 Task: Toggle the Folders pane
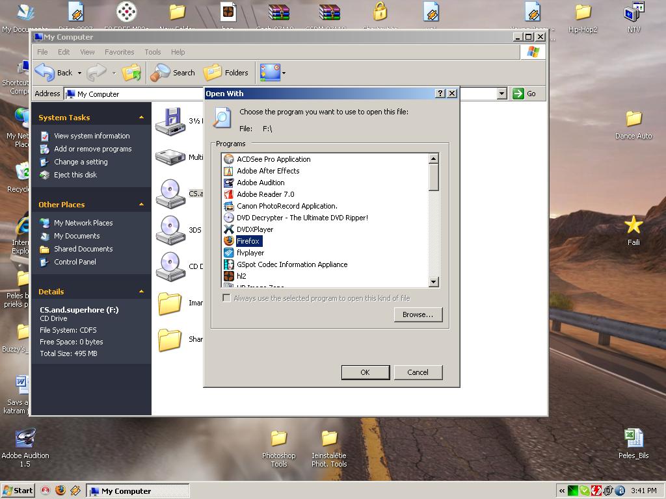tap(226, 73)
